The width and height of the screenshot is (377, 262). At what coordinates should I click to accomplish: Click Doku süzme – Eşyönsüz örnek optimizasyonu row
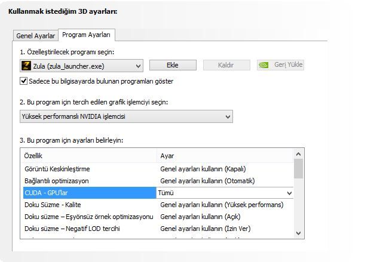point(88,216)
